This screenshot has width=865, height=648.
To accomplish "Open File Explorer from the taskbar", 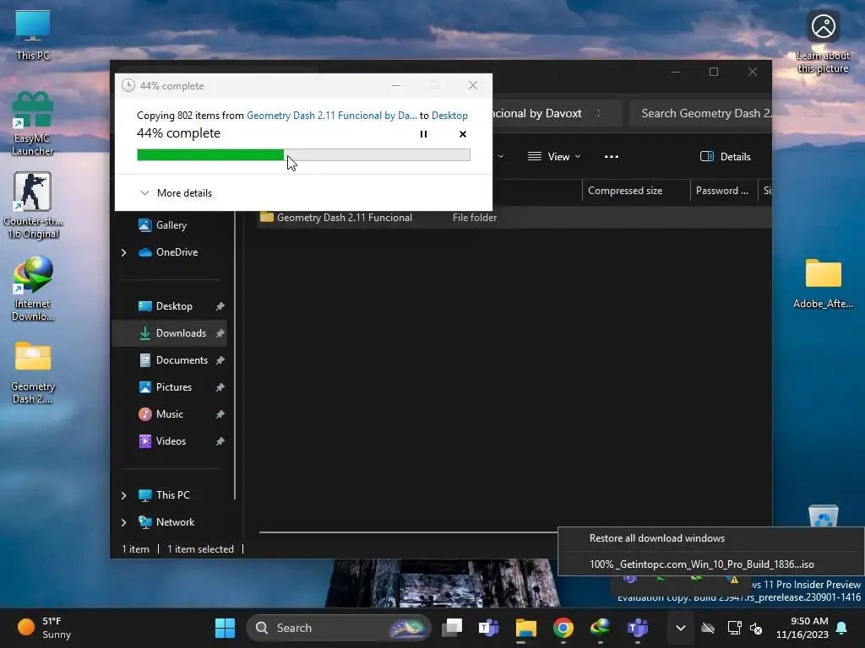I will 525,628.
